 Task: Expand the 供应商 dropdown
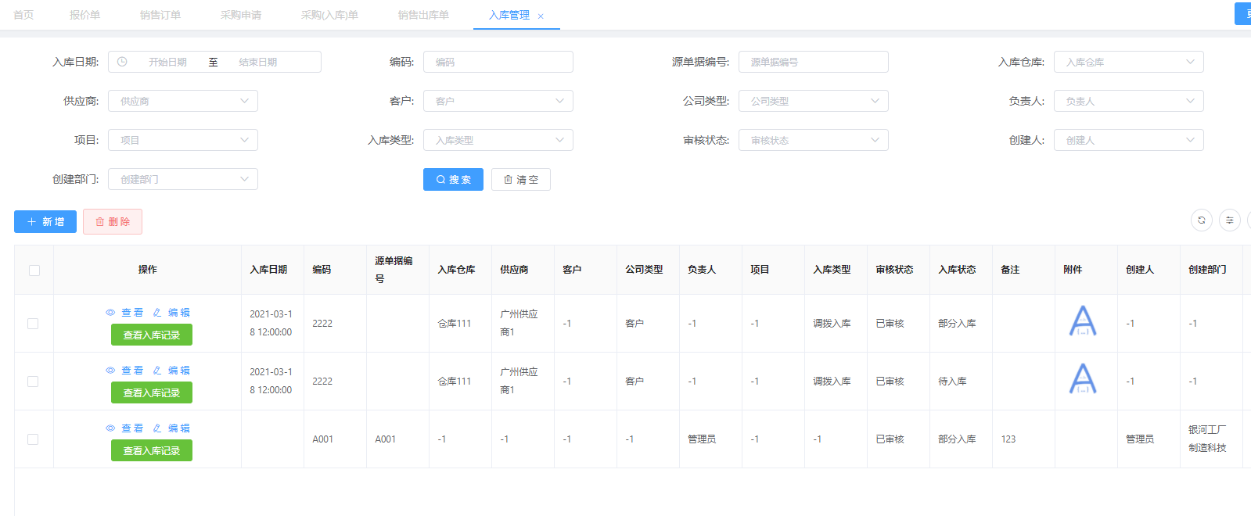pyautogui.click(x=183, y=101)
